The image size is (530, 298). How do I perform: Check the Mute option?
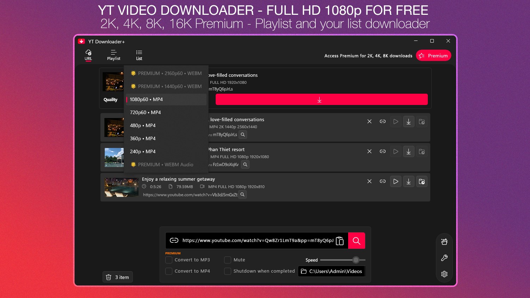[227, 260]
